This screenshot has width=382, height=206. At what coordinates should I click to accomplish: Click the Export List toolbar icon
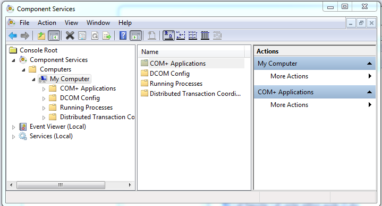click(x=107, y=35)
